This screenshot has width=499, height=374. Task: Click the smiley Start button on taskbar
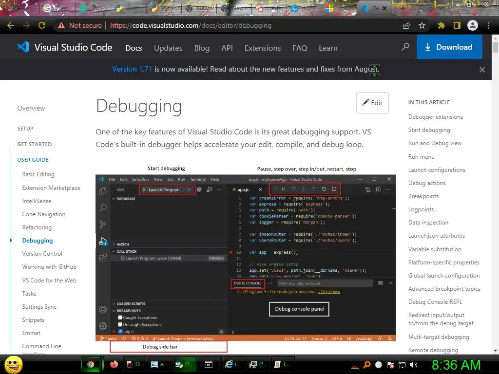13,364
